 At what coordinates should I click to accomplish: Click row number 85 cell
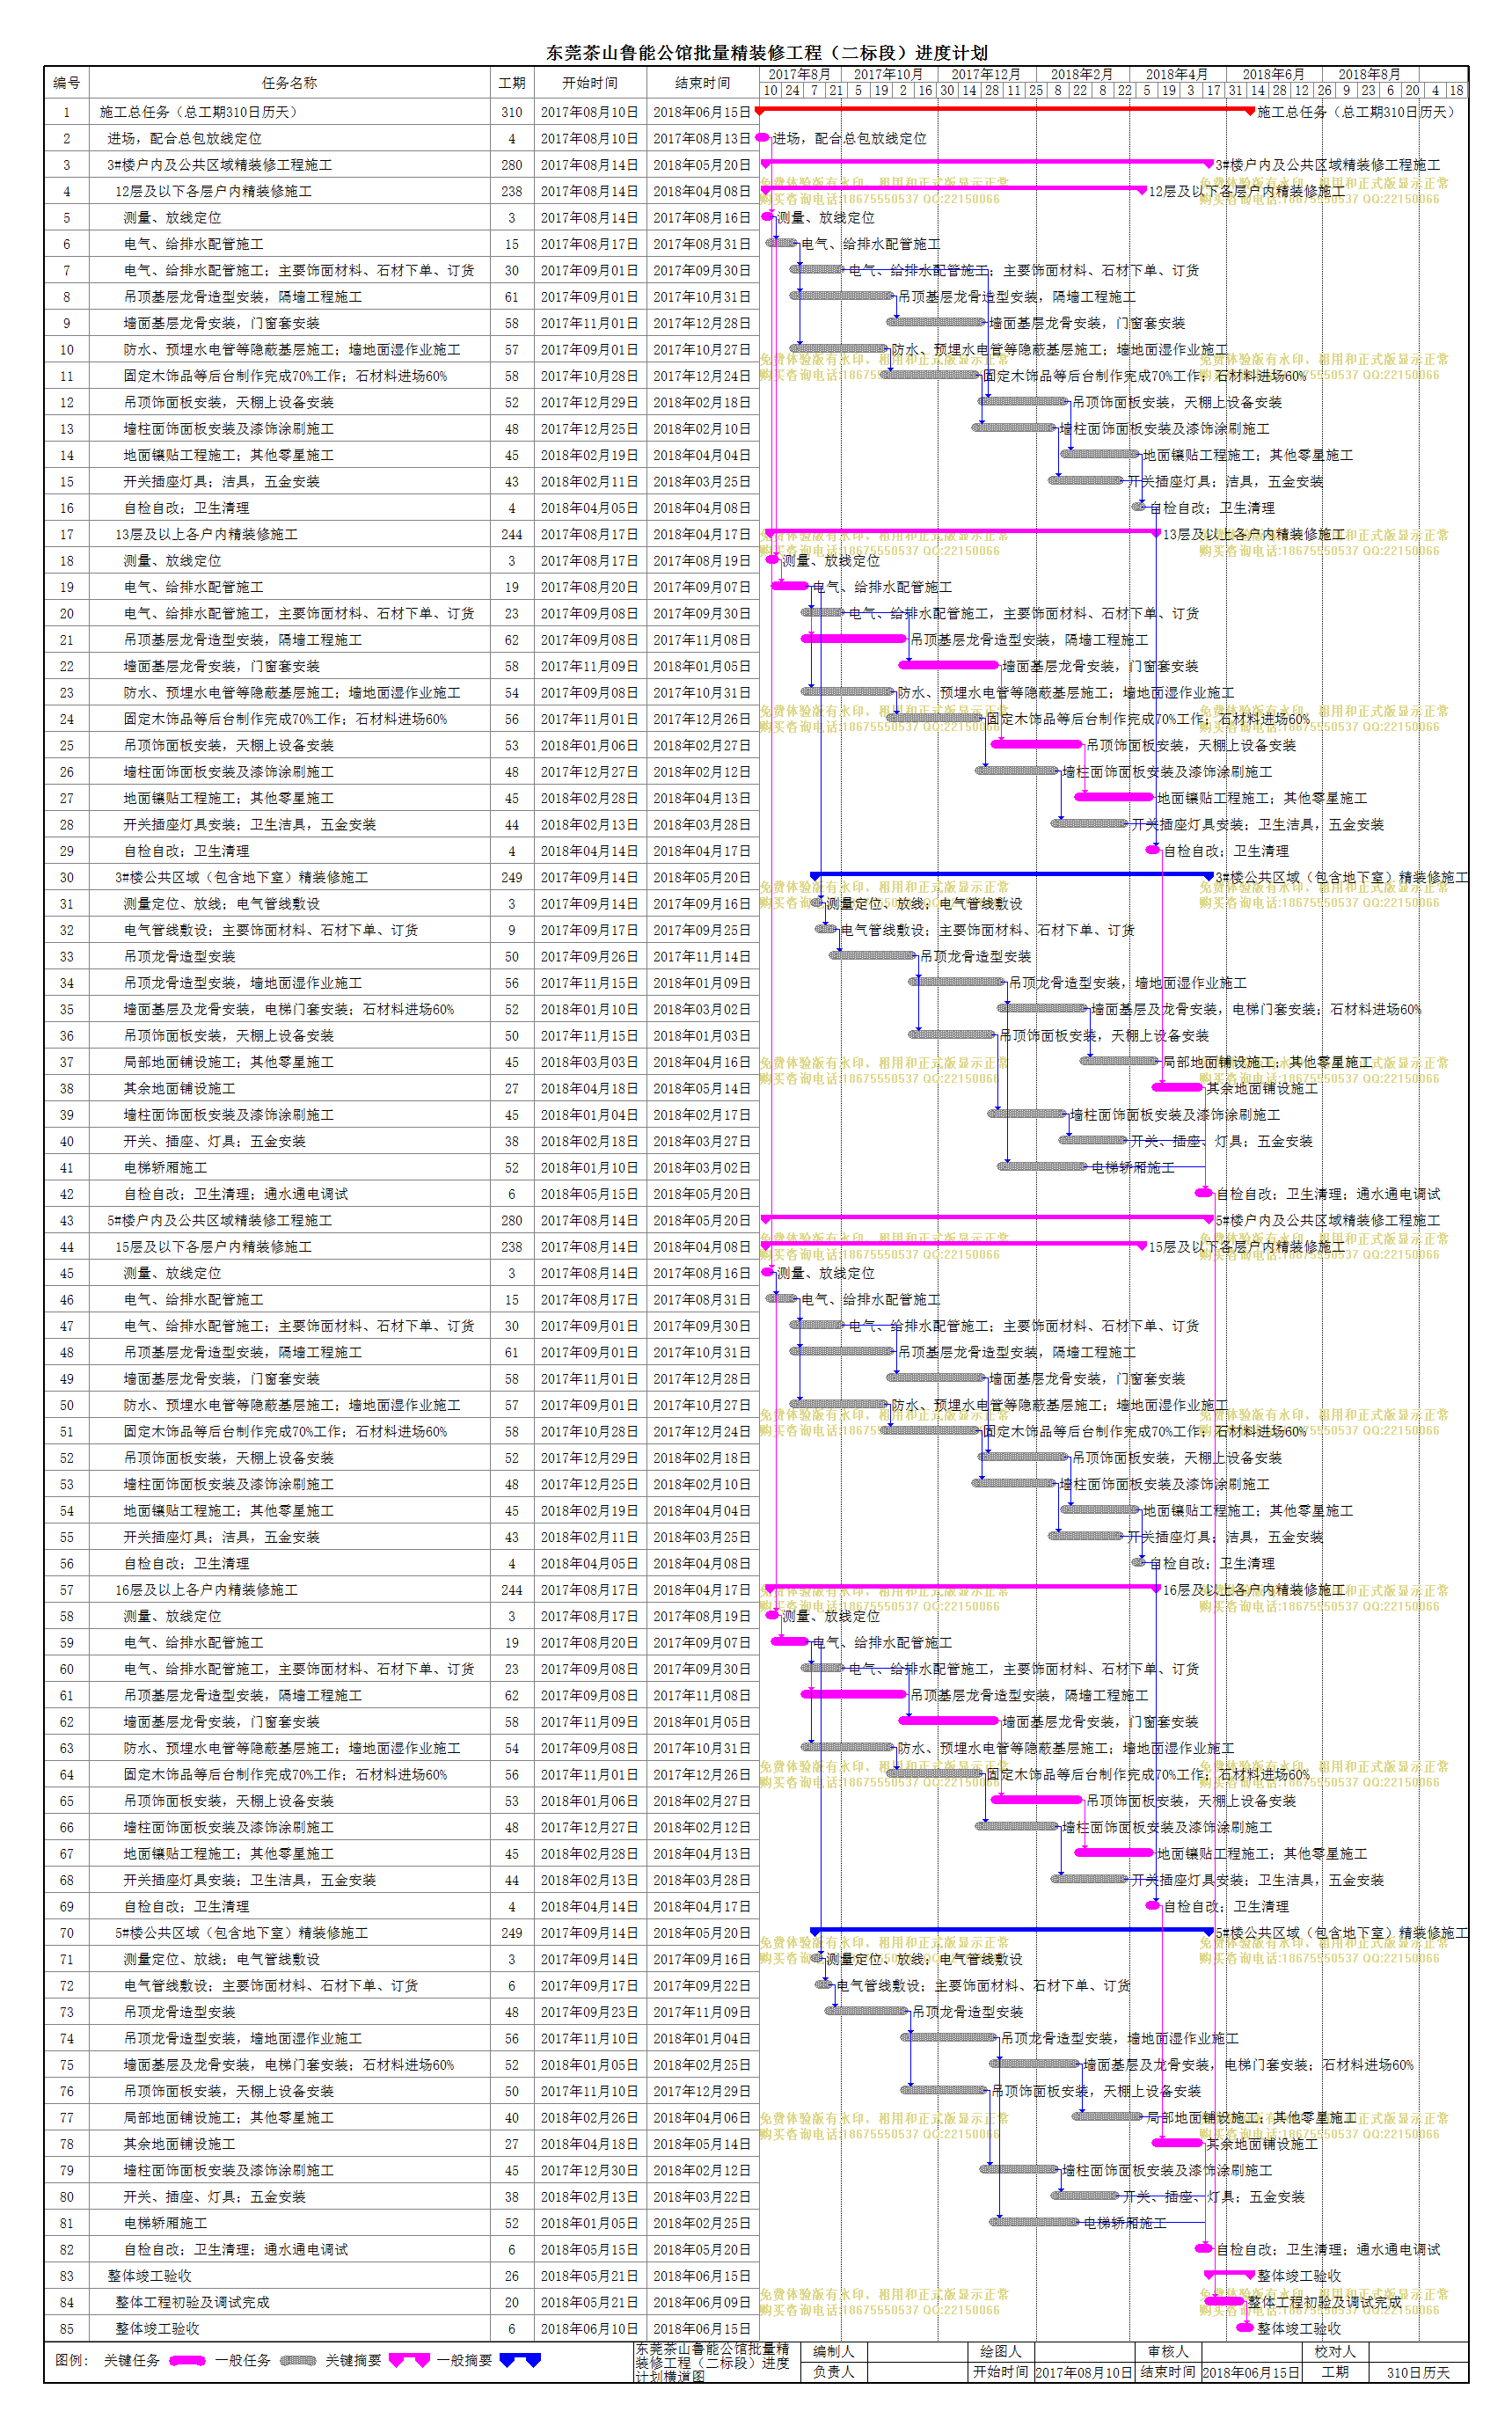(x=67, y=2328)
